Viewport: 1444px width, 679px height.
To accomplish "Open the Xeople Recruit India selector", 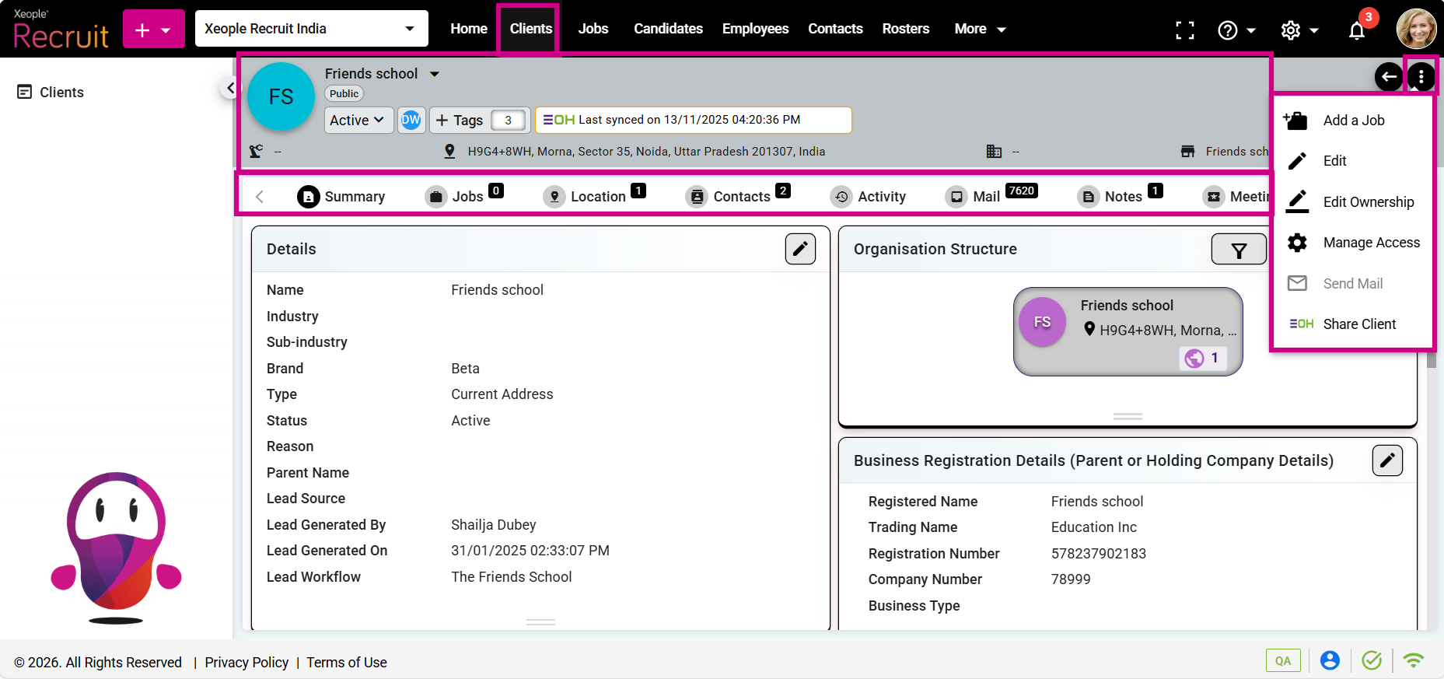I will (311, 29).
